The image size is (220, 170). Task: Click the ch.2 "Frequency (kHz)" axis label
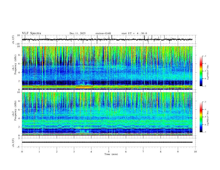[x=15, y=111]
